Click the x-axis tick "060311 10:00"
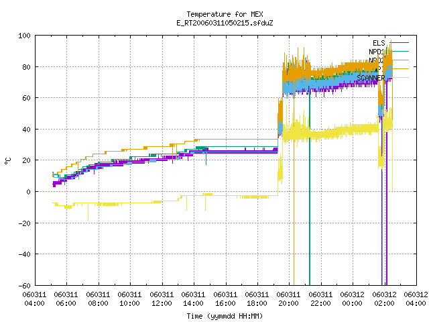This screenshot has width=429, height=322. pos(129,299)
